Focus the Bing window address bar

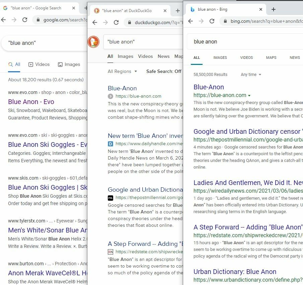click(x=261, y=21)
